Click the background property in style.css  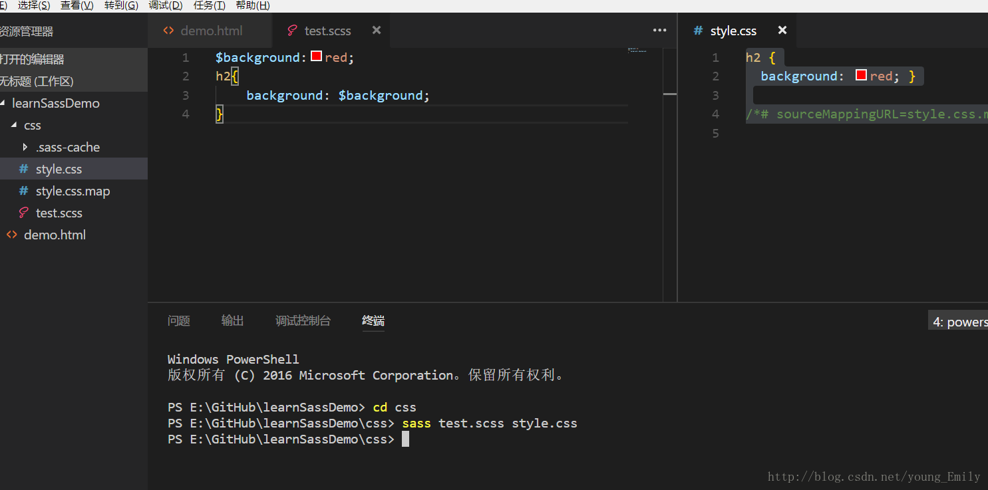799,76
